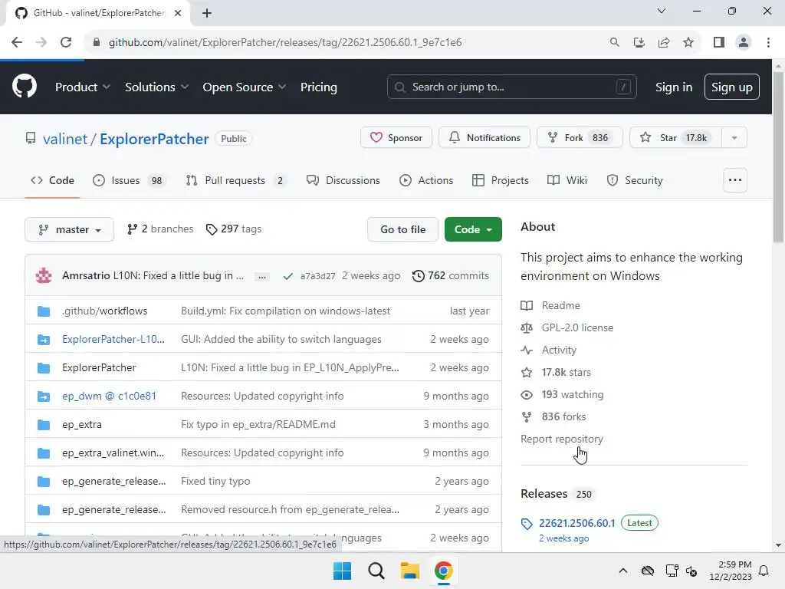Image resolution: width=785 pixels, height=589 pixels.
Task: Click the Go to file button
Action: point(402,229)
